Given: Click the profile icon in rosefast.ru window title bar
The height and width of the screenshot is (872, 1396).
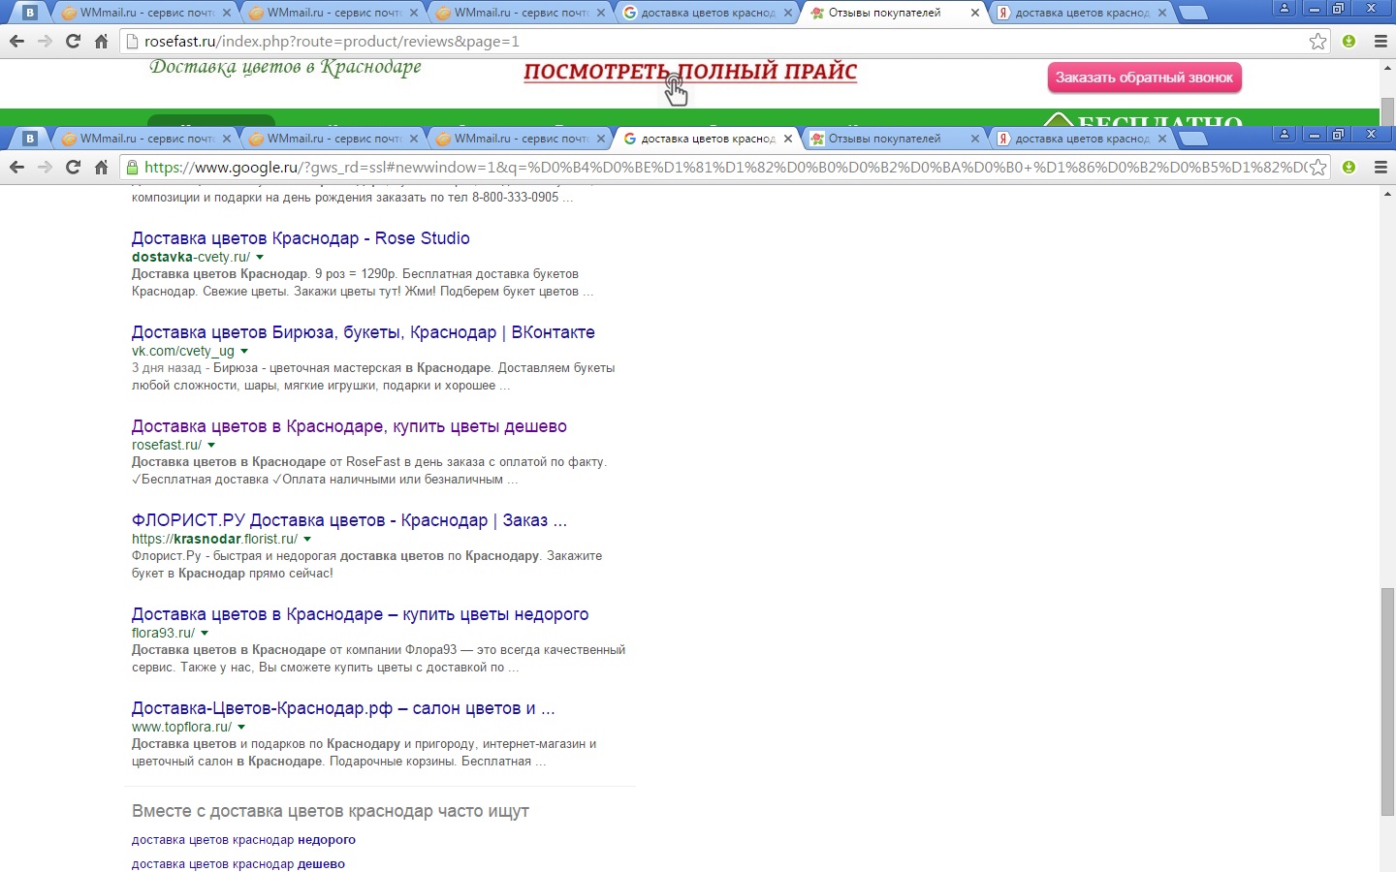Looking at the screenshot, I should 1285,9.
